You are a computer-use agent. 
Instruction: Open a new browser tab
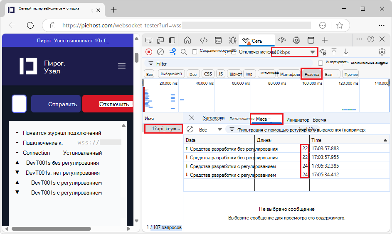pos(113,10)
